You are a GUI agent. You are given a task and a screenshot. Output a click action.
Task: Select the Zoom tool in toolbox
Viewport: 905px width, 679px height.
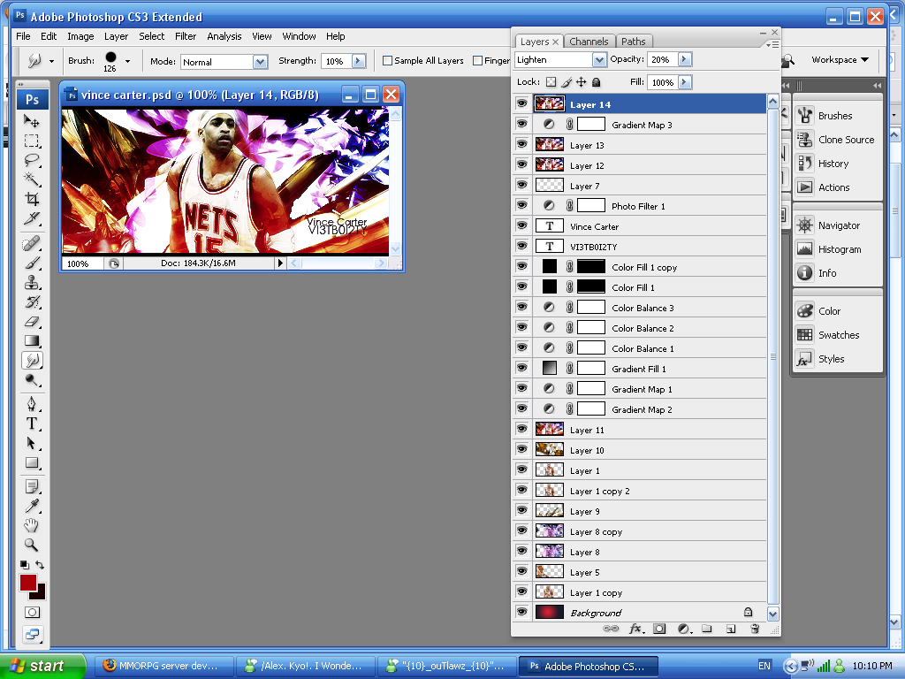tap(32, 545)
